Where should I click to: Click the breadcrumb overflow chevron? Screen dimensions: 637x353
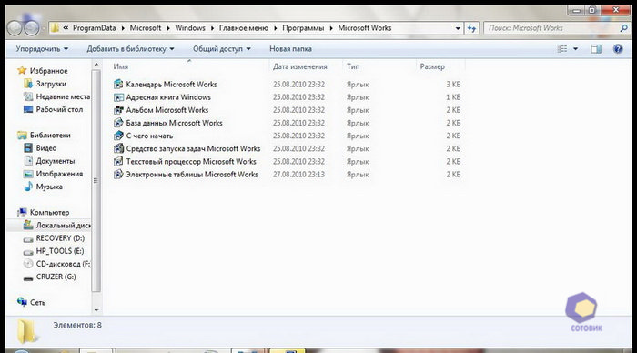(66, 28)
